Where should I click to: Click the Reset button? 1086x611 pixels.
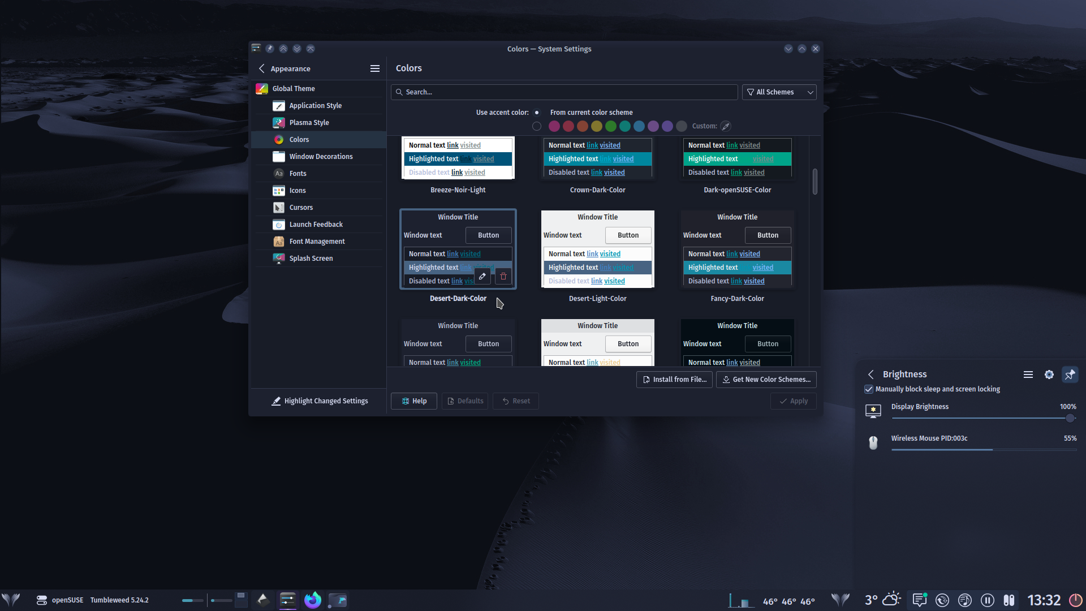[516, 401]
